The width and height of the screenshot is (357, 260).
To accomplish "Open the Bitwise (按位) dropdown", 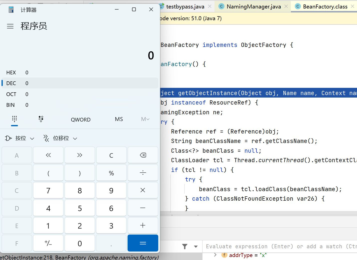I will (x=19, y=138).
